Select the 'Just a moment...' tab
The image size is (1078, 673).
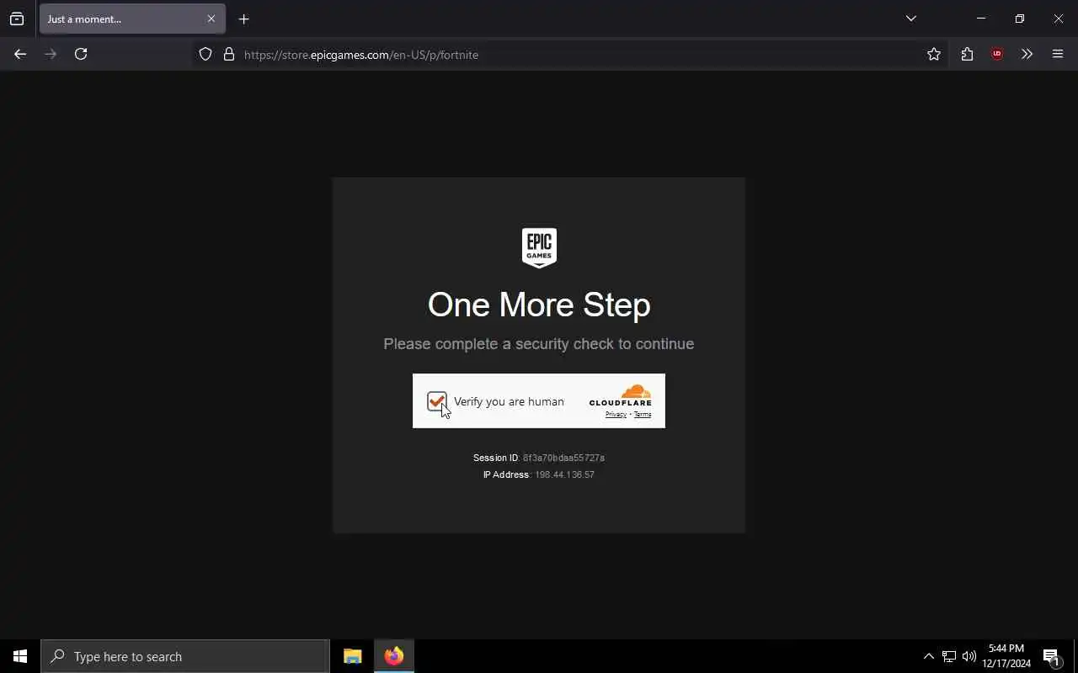pos(132,19)
